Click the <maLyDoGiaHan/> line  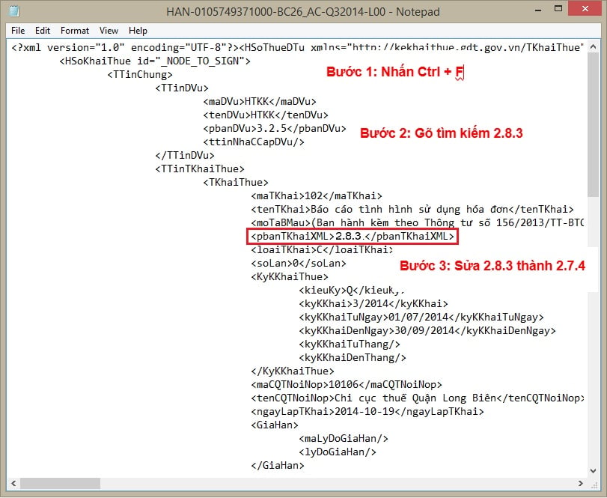tap(344, 439)
